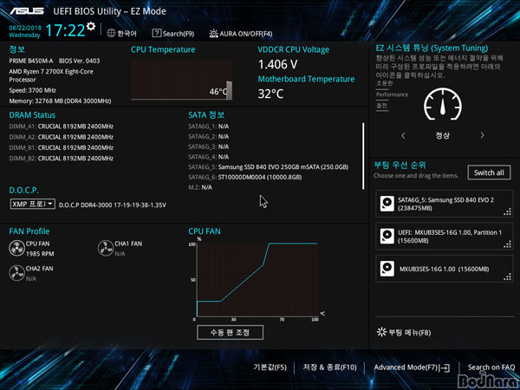
Task: Click PRIME B450M-A BIOS Ver. 0403 line
Action: [55, 61]
